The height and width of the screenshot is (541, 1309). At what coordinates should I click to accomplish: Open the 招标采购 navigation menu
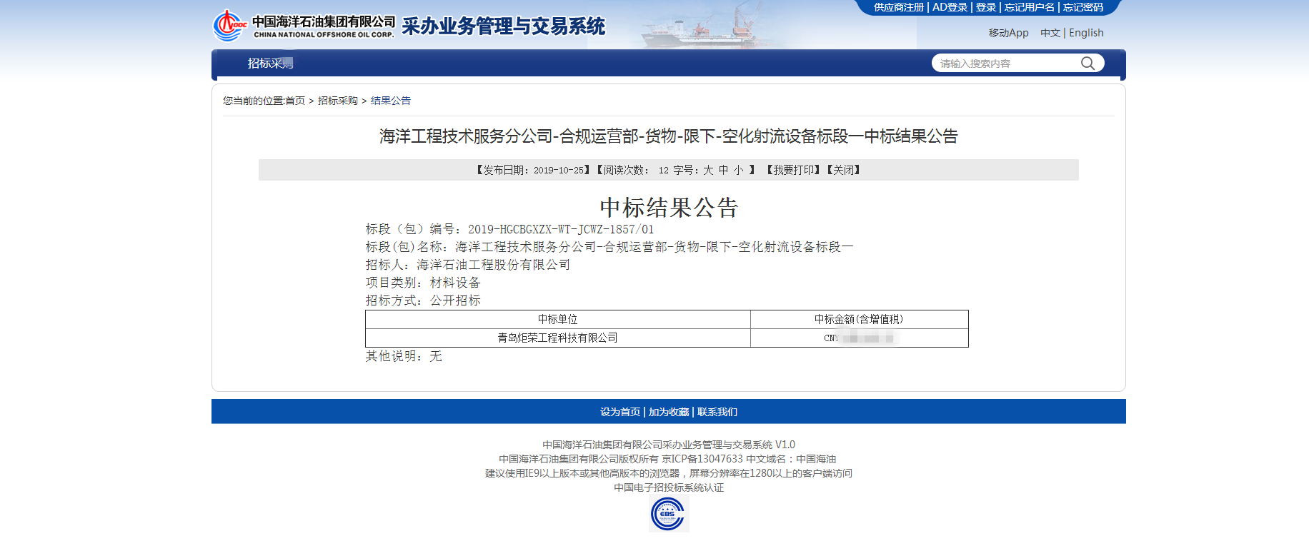point(270,64)
